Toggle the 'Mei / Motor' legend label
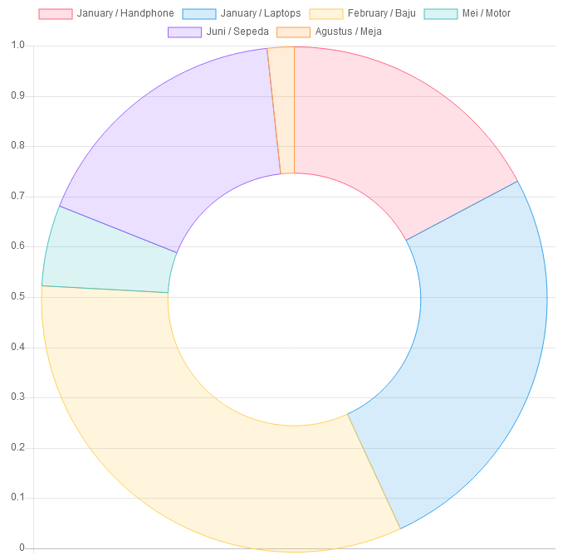 [x=487, y=13]
